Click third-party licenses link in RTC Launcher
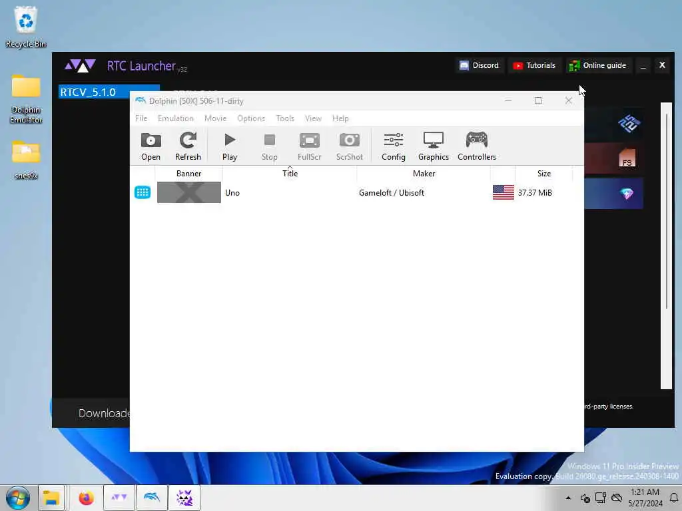 609,407
